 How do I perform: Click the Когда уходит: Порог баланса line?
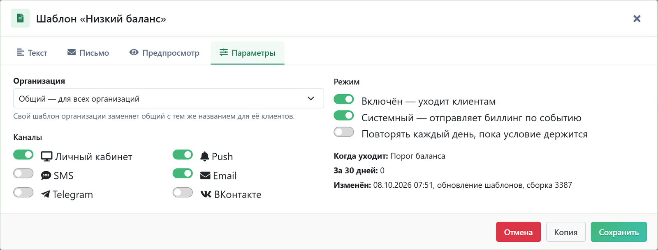[x=389, y=156]
